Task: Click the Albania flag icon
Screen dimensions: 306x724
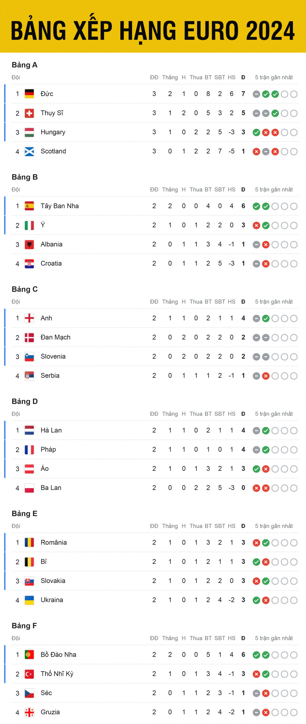Action: 29,244
